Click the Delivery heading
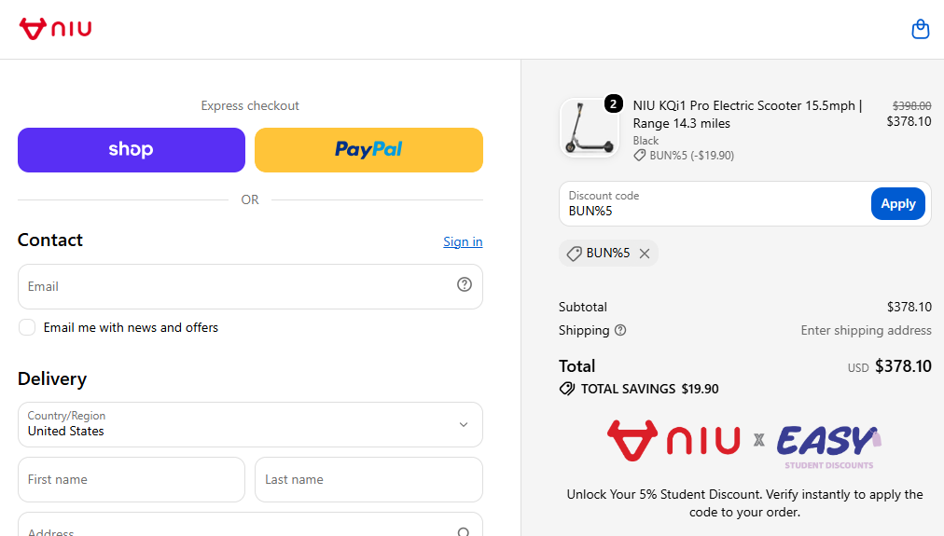The width and height of the screenshot is (944, 536). click(x=52, y=379)
